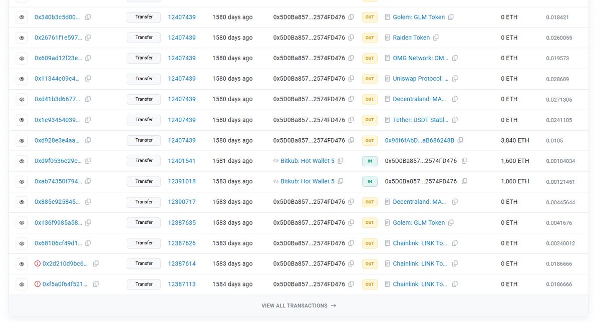
Task: Copy Bitkub Hot Wallet 5 address in 1,600 ETH row
Action: click(x=341, y=161)
